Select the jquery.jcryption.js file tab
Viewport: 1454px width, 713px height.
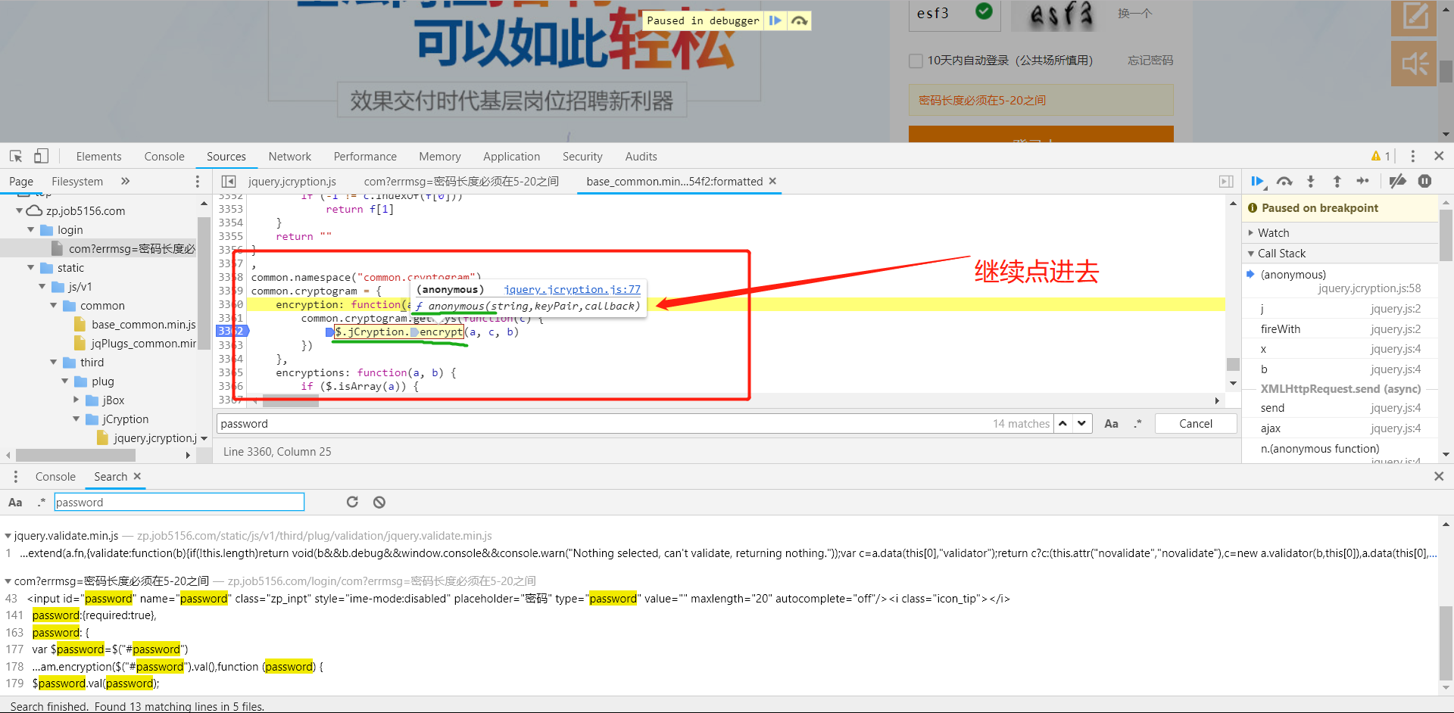pyautogui.click(x=292, y=182)
